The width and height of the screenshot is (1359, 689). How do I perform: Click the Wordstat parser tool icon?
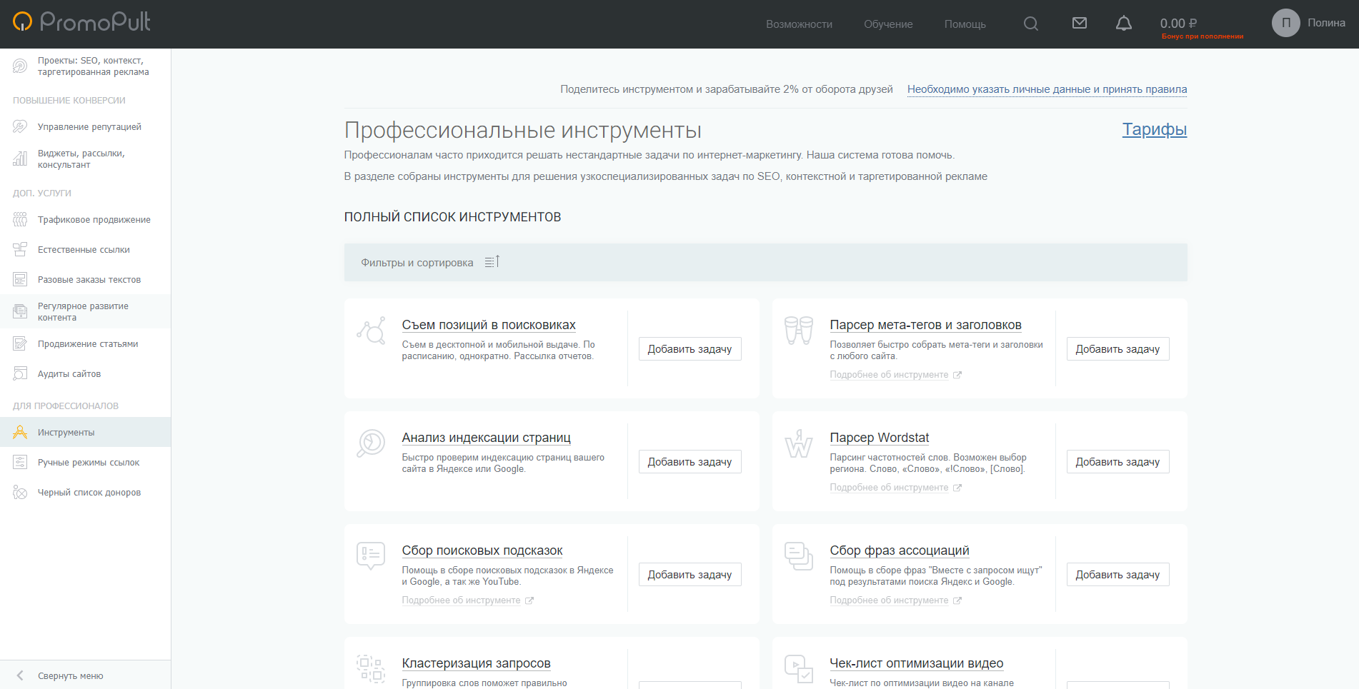tap(799, 443)
